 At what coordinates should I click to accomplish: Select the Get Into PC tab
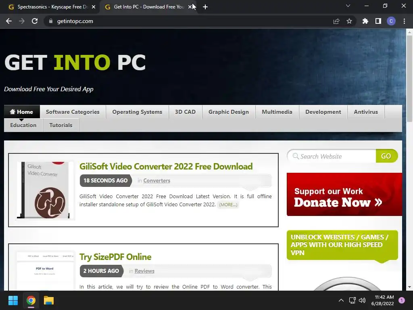click(x=148, y=7)
